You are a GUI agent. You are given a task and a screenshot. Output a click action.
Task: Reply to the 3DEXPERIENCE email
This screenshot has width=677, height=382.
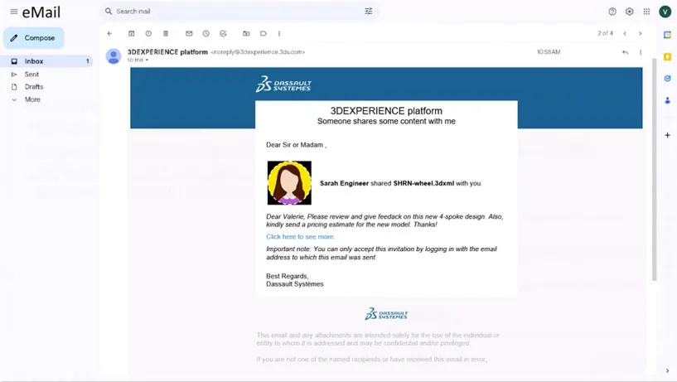coord(625,52)
